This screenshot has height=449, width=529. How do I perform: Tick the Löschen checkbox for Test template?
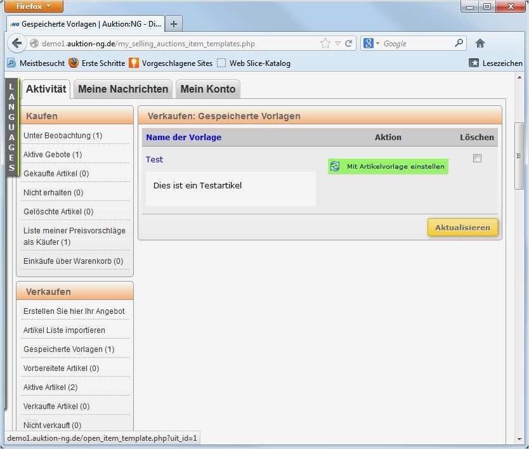477,158
